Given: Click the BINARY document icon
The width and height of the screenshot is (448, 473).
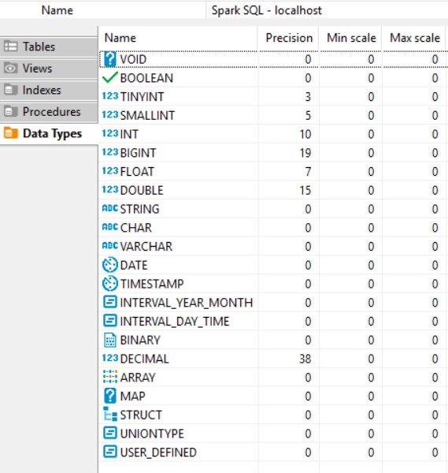Looking at the screenshot, I should (x=110, y=340).
